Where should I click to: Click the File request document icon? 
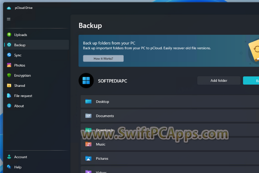9,96
